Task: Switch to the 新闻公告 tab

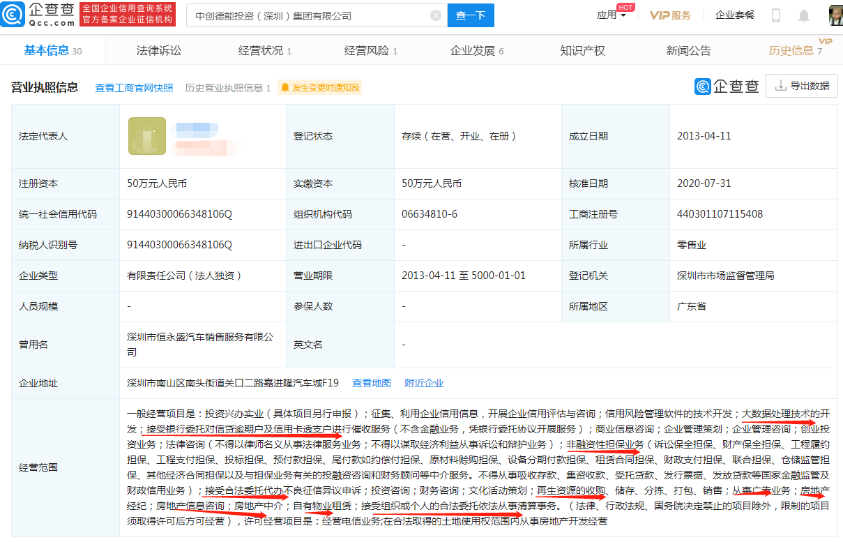Action: click(689, 50)
